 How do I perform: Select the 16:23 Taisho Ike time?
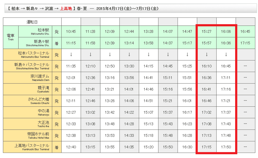(187, 124)
